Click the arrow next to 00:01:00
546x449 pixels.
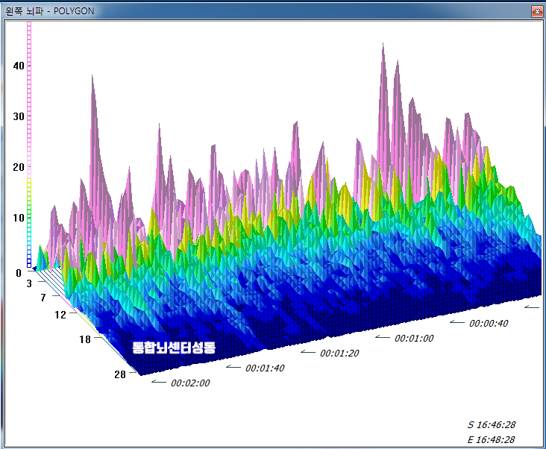(x=382, y=337)
